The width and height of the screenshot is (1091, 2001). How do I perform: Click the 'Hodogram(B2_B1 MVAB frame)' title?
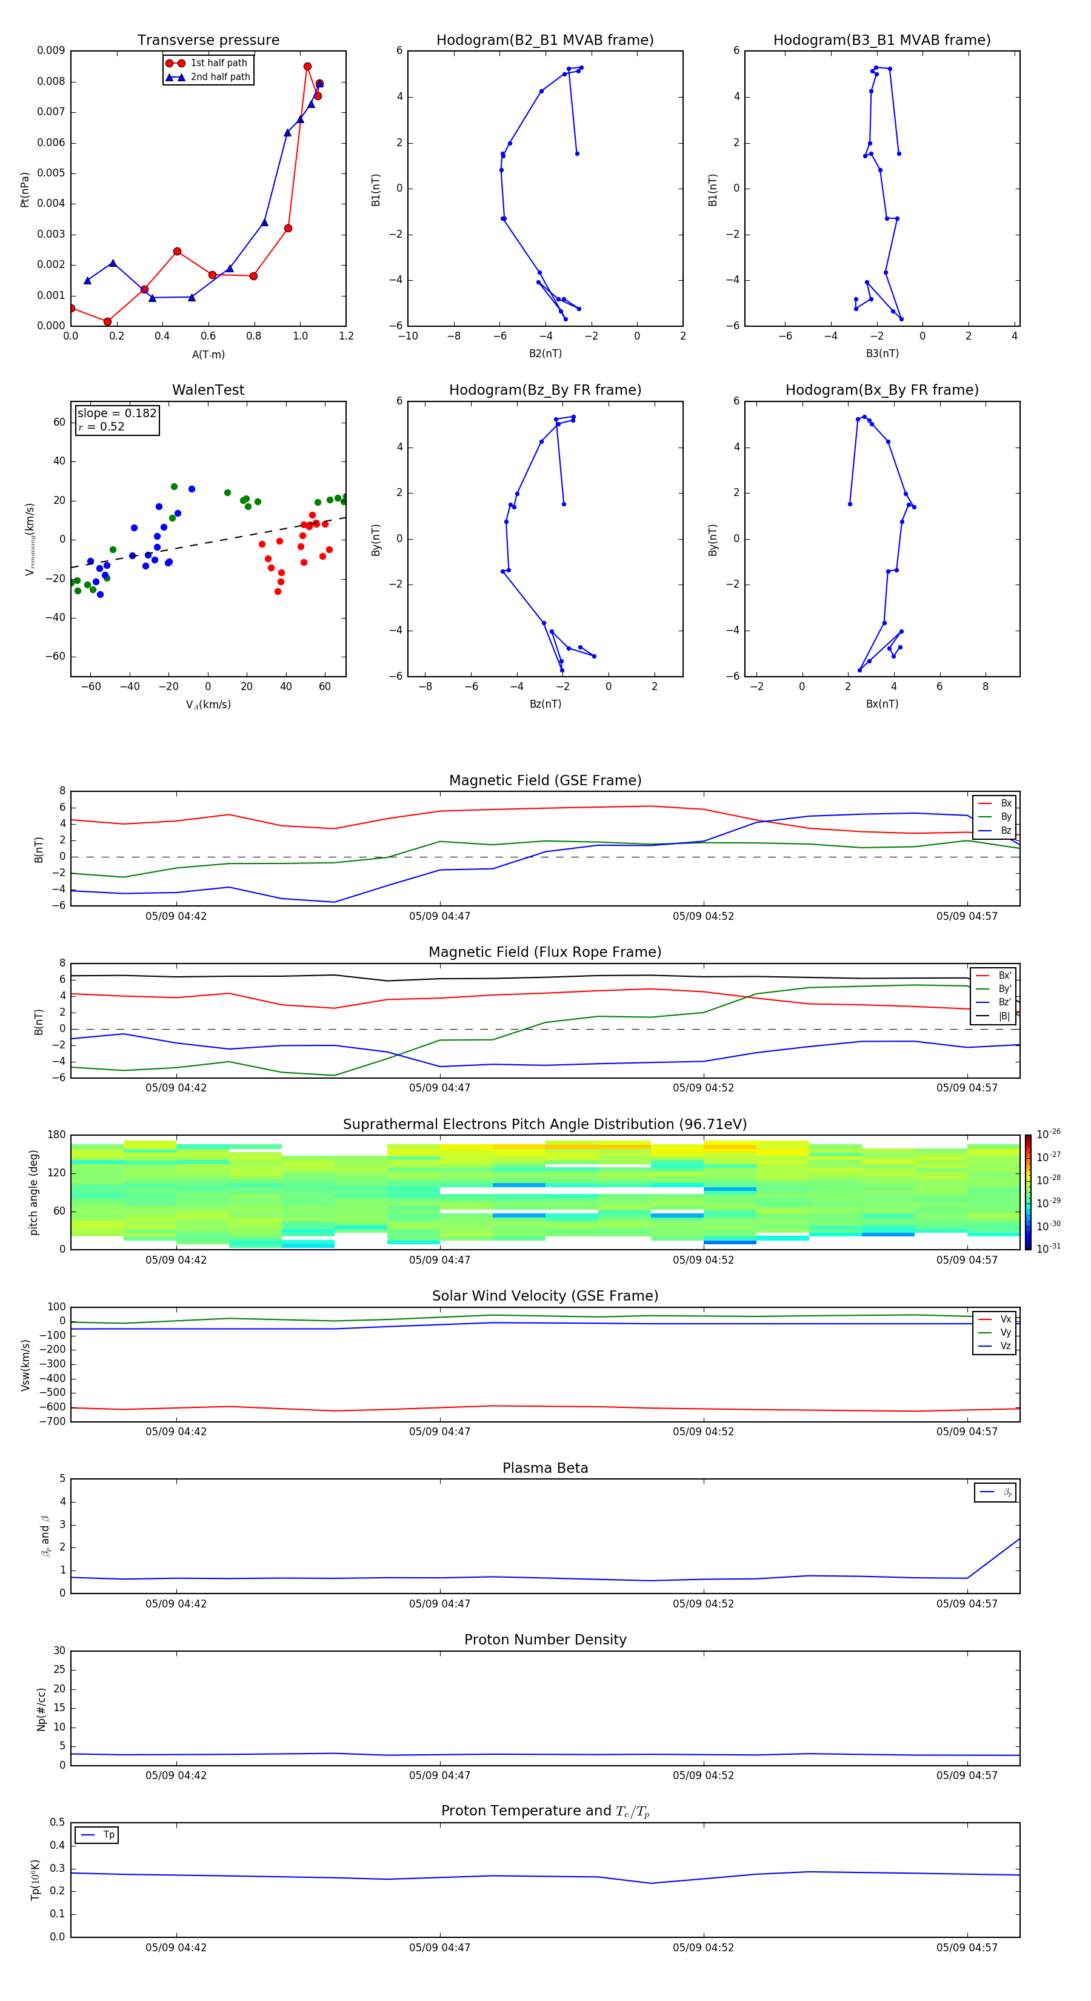[545, 41]
